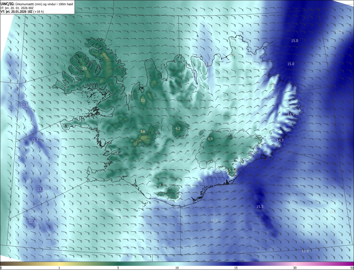354x270 pixels.
Task: Click the color scale tick labeled 30
Action: point(295,268)
